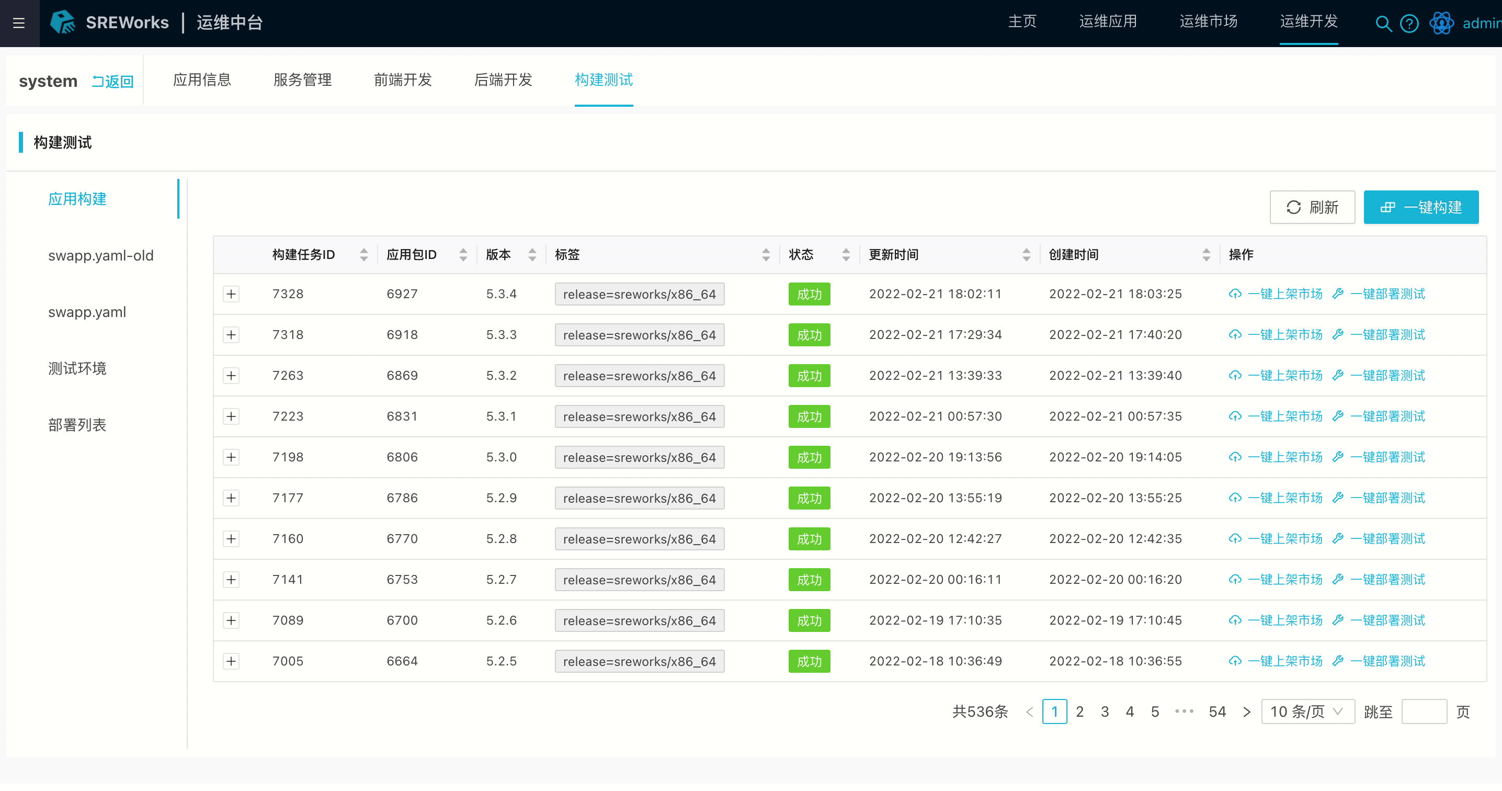Image resolution: width=1502 pixels, height=791 pixels.
Task: Click release tag for build 7328
Action: click(x=639, y=294)
